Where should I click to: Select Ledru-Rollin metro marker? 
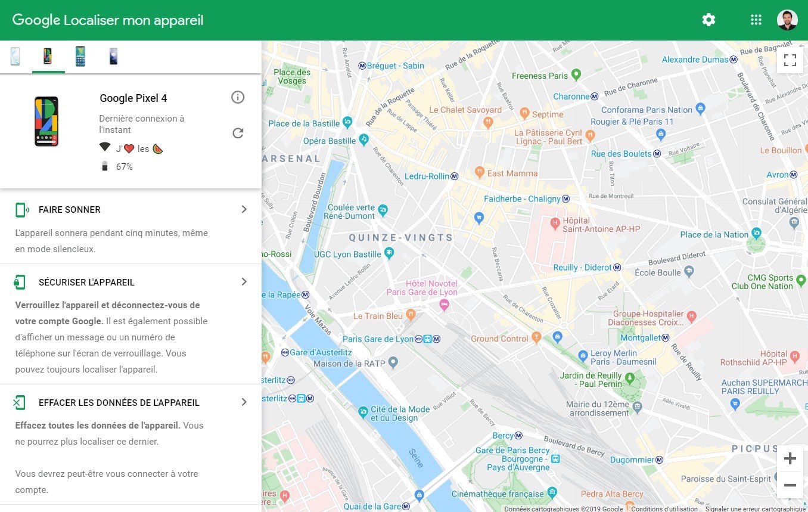[454, 176]
